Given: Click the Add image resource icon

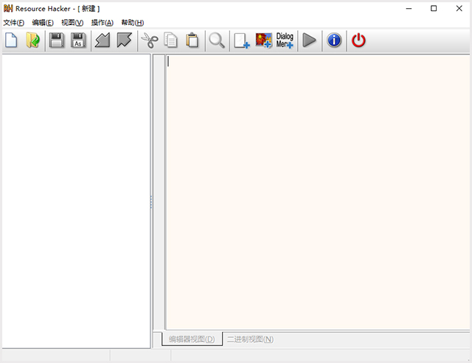Looking at the screenshot, I should click(263, 41).
